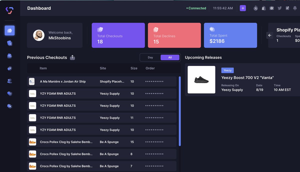Viewport: 300px width, 172px height.
Task: Click Yeezy Supply under Releasing On
Action: click(x=232, y=90)
